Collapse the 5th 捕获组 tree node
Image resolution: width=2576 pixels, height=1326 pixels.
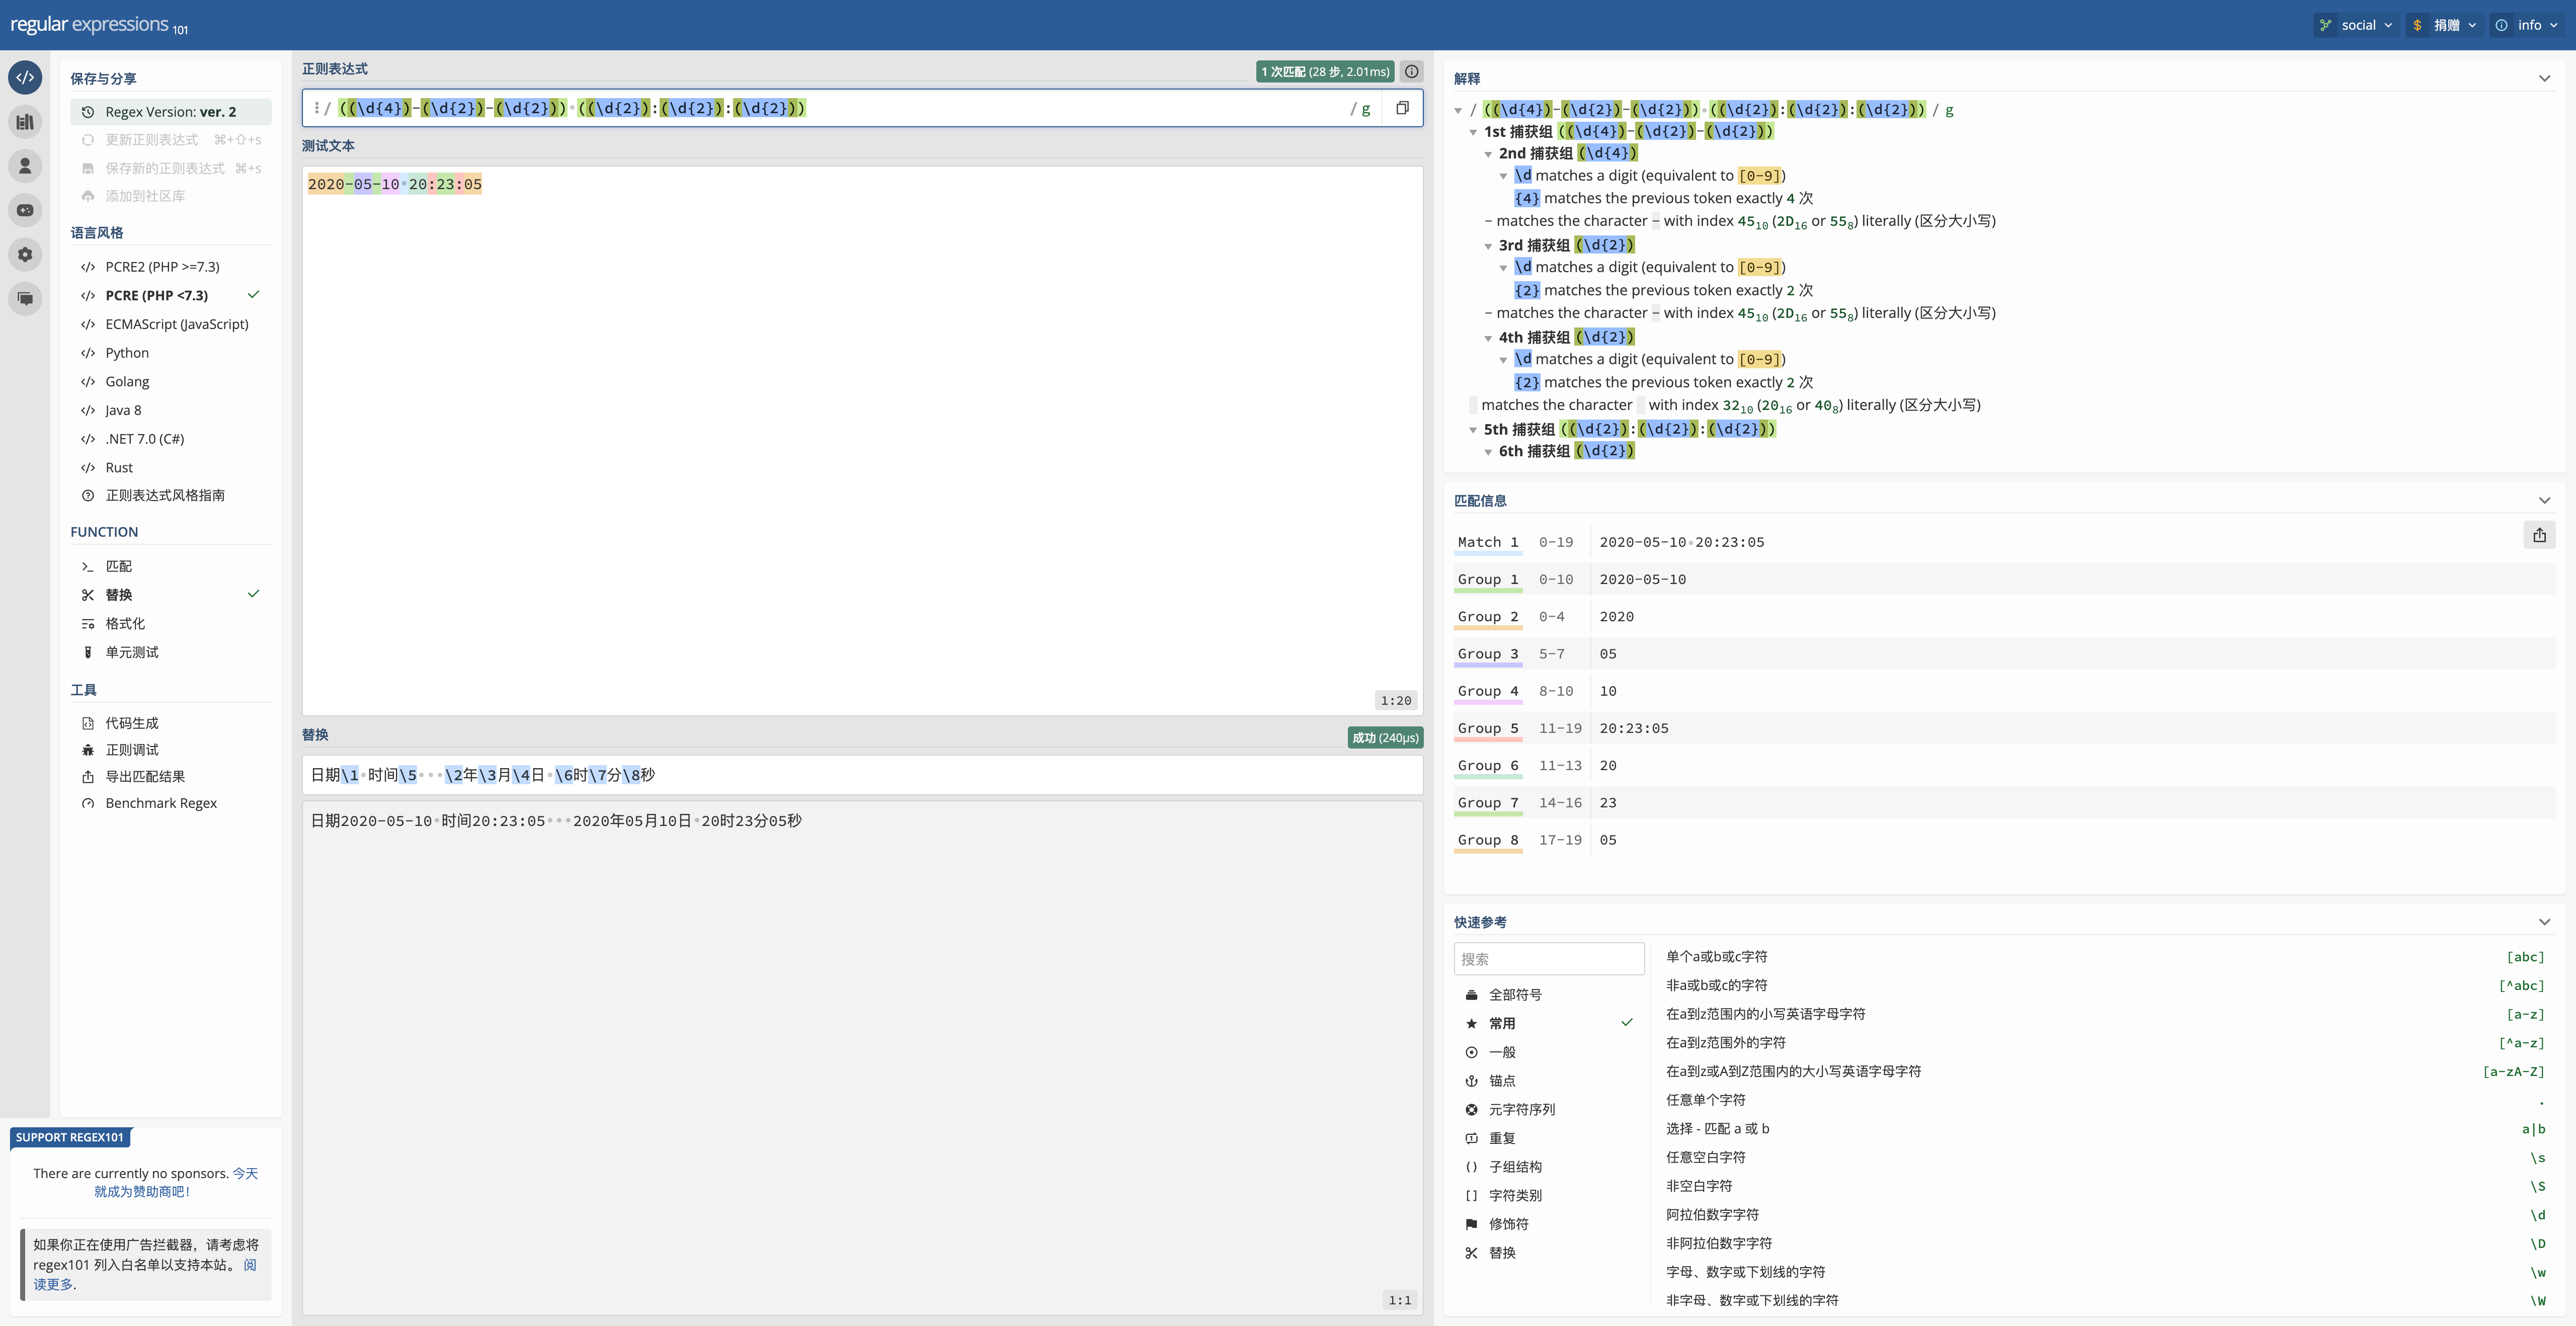[x=1473, y=430]
